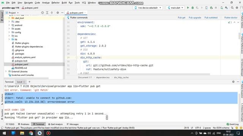
Task: Open terminal panel settings gear
Action: coord(233,82)
